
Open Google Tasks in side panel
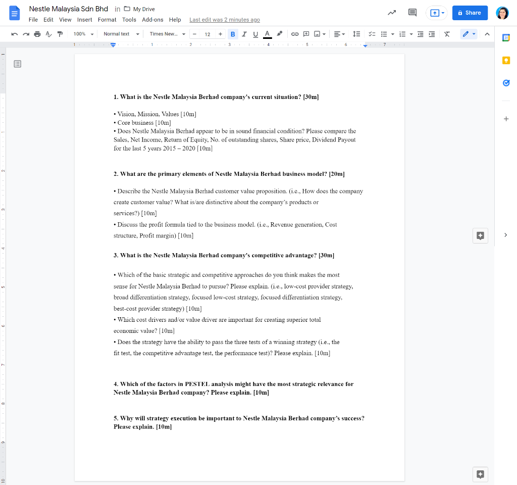506,83
